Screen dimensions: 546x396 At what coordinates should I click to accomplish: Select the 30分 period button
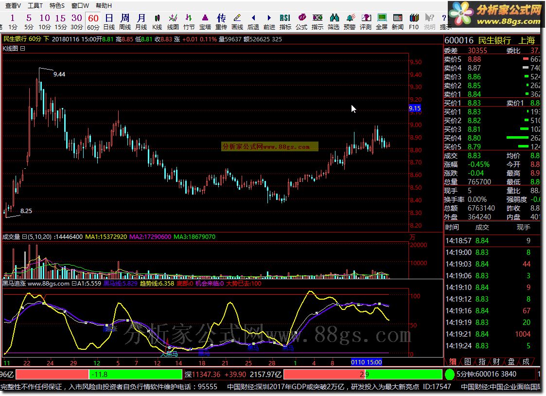[77, 21]
